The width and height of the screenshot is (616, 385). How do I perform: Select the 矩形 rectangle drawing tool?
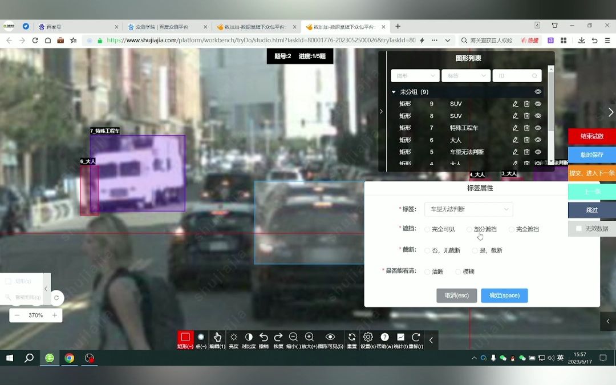[185, 337]
